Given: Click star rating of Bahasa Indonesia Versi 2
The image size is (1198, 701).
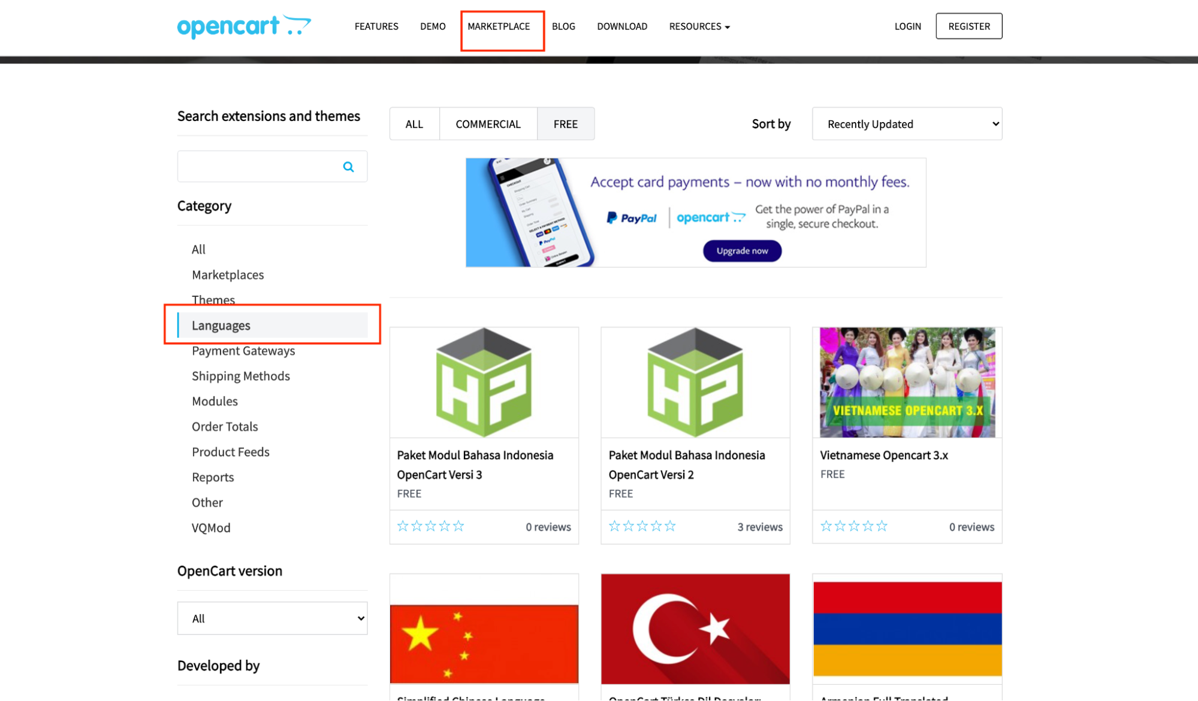Looking at the screenshot, I should click(642, 526).
